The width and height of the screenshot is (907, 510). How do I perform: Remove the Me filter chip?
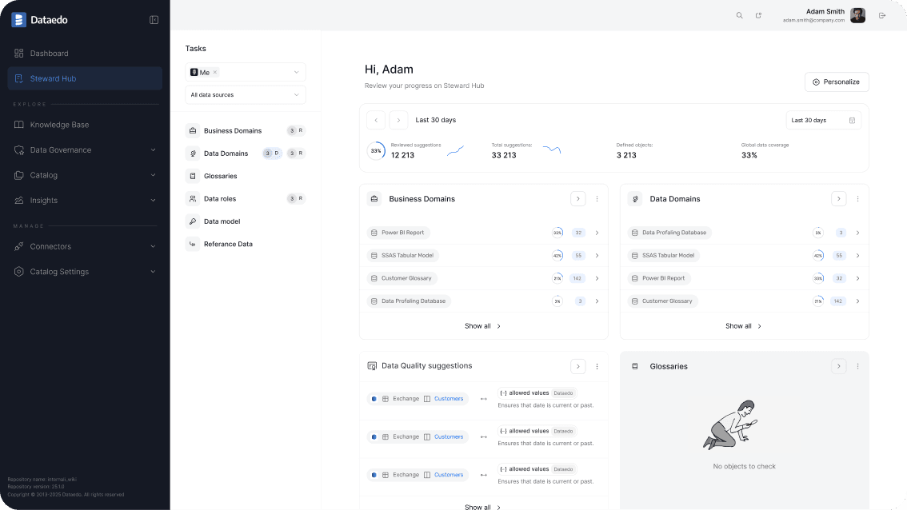(214, 72)
